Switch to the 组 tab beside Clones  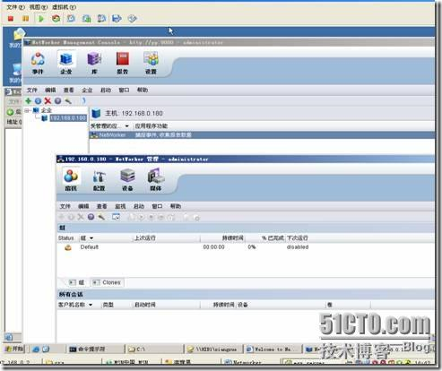click(x=77, y=282)
